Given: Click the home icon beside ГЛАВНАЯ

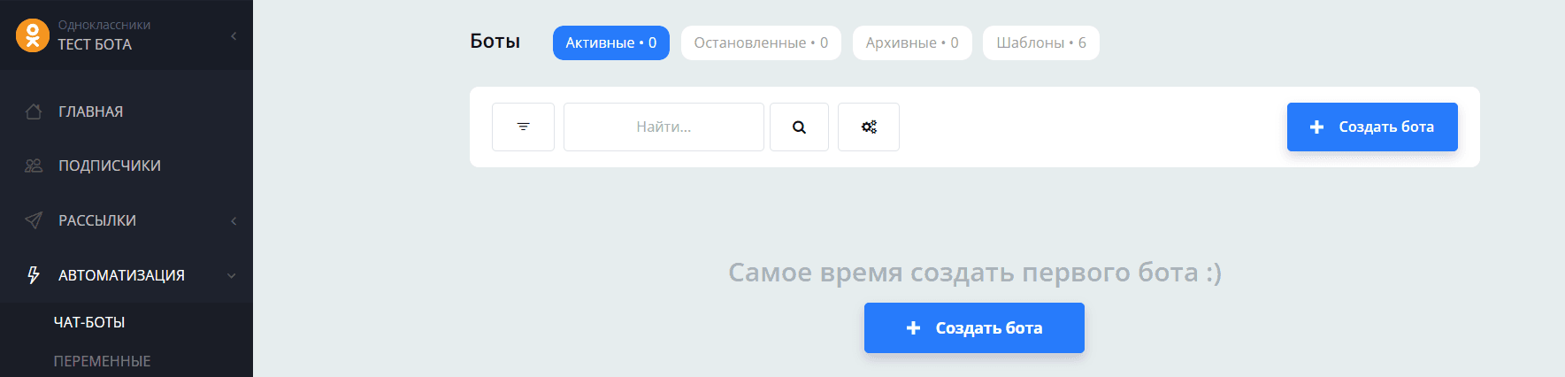Looking at the screenshot, I should coord(34,112).
